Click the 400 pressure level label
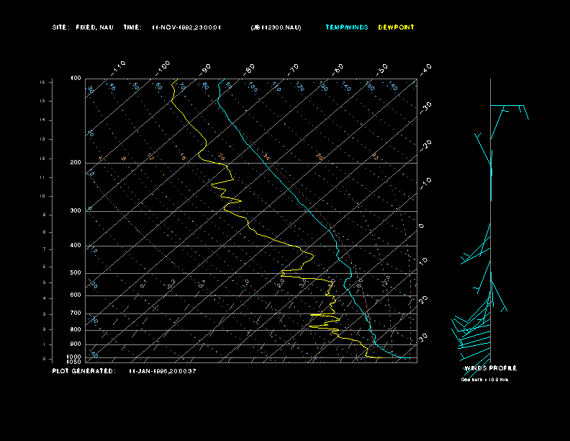Screen dimensions: 570x441 pyautogui.click(x=76, y=246)
